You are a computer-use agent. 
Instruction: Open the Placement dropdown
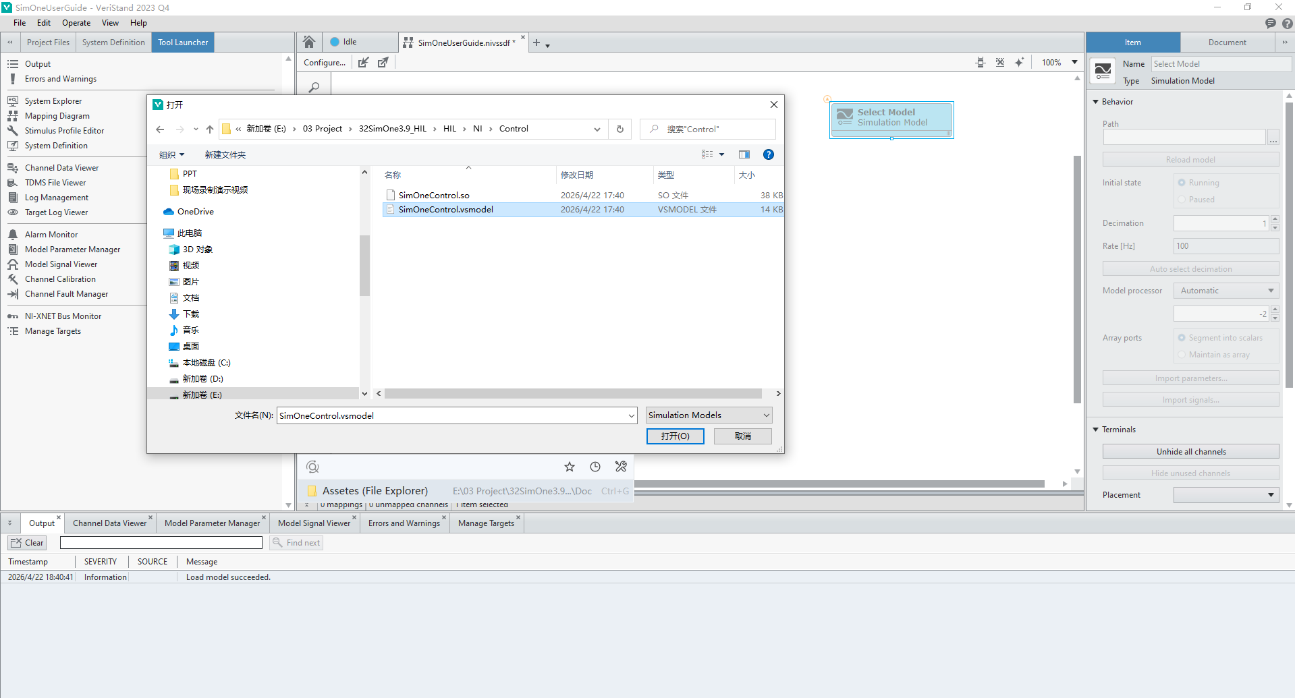click(x=1226, y=495)
